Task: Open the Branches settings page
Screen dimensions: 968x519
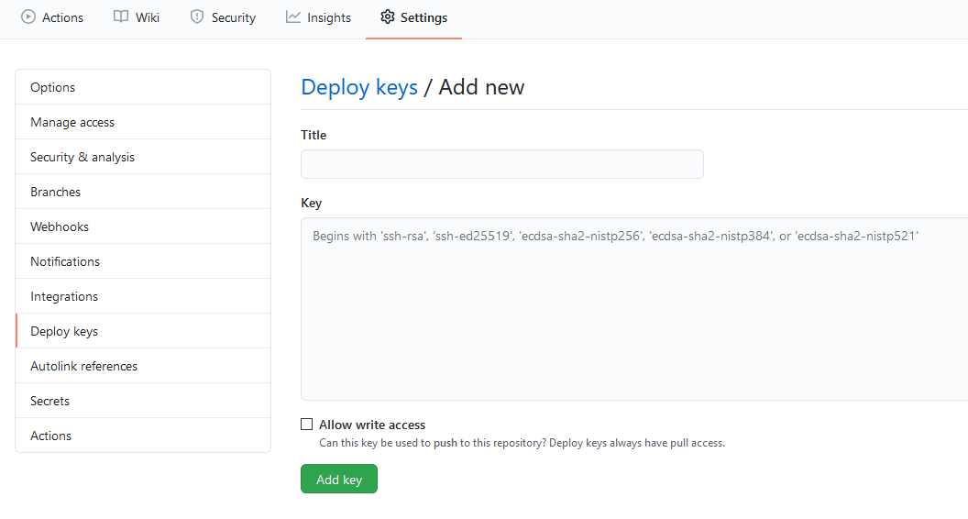Action: pyautogui.click(x=143, y=192)
